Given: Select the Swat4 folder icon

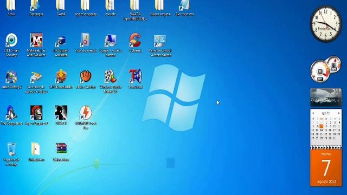Looking at the screenshot, I should pos(61,8).
